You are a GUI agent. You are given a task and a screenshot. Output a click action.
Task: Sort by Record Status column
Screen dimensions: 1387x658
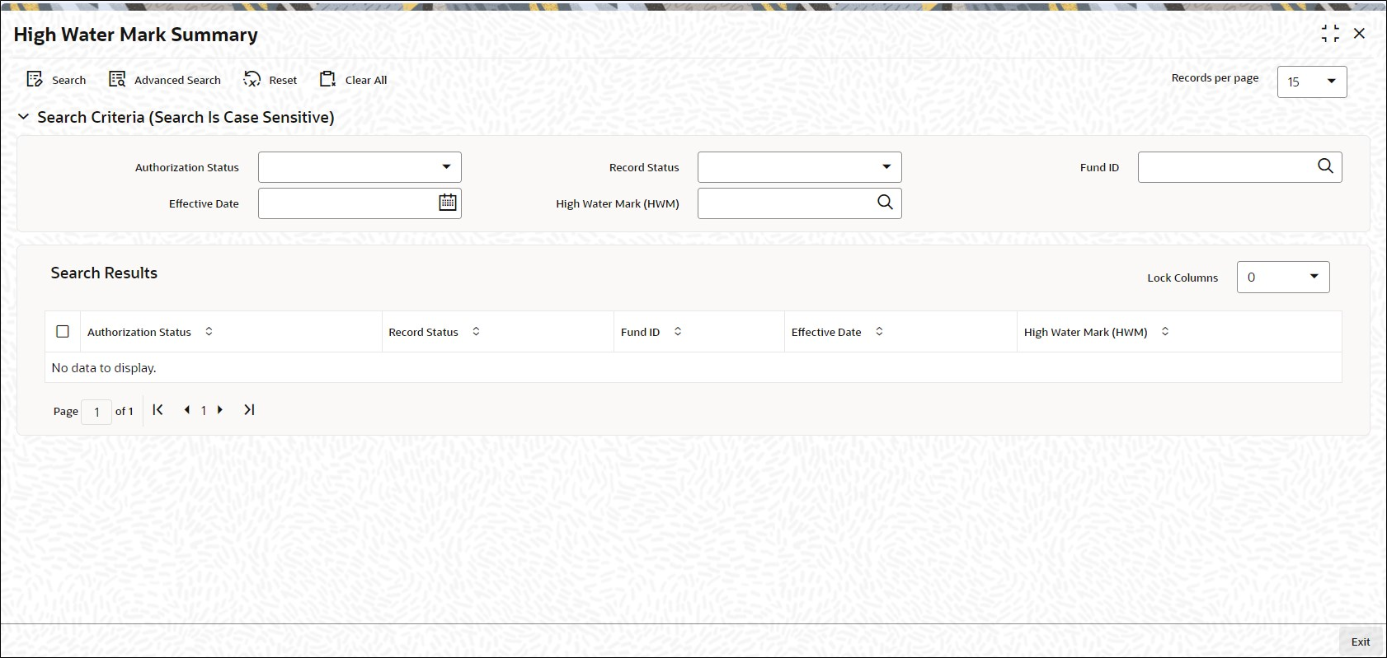[476, 331]
